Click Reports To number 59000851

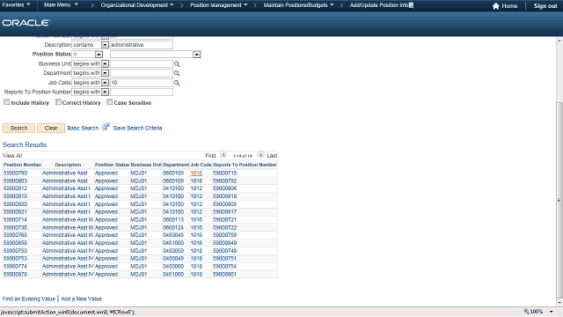pos(225,274)
